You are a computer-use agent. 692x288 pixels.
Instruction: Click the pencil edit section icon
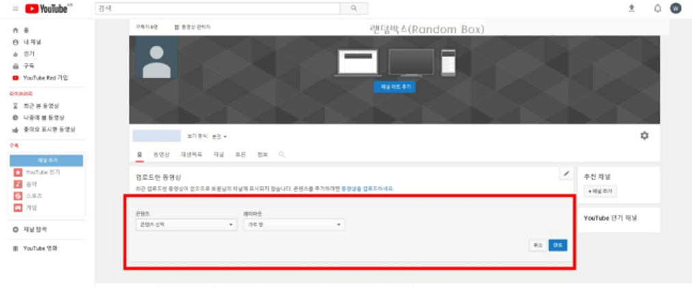pos(566,174)
